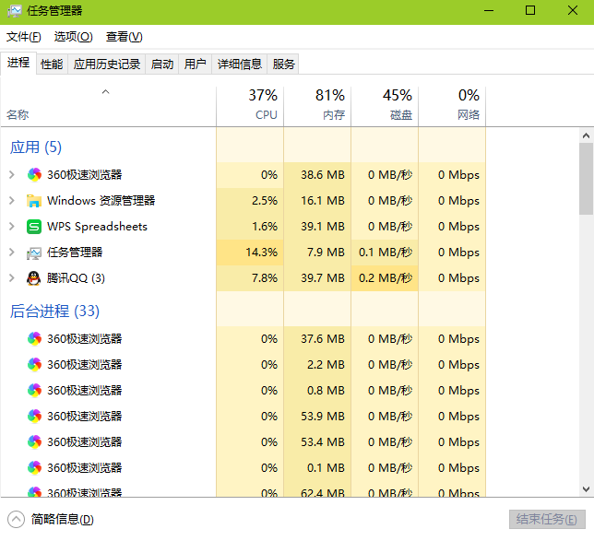Switch to the 性能 tab

click(52, 64)
